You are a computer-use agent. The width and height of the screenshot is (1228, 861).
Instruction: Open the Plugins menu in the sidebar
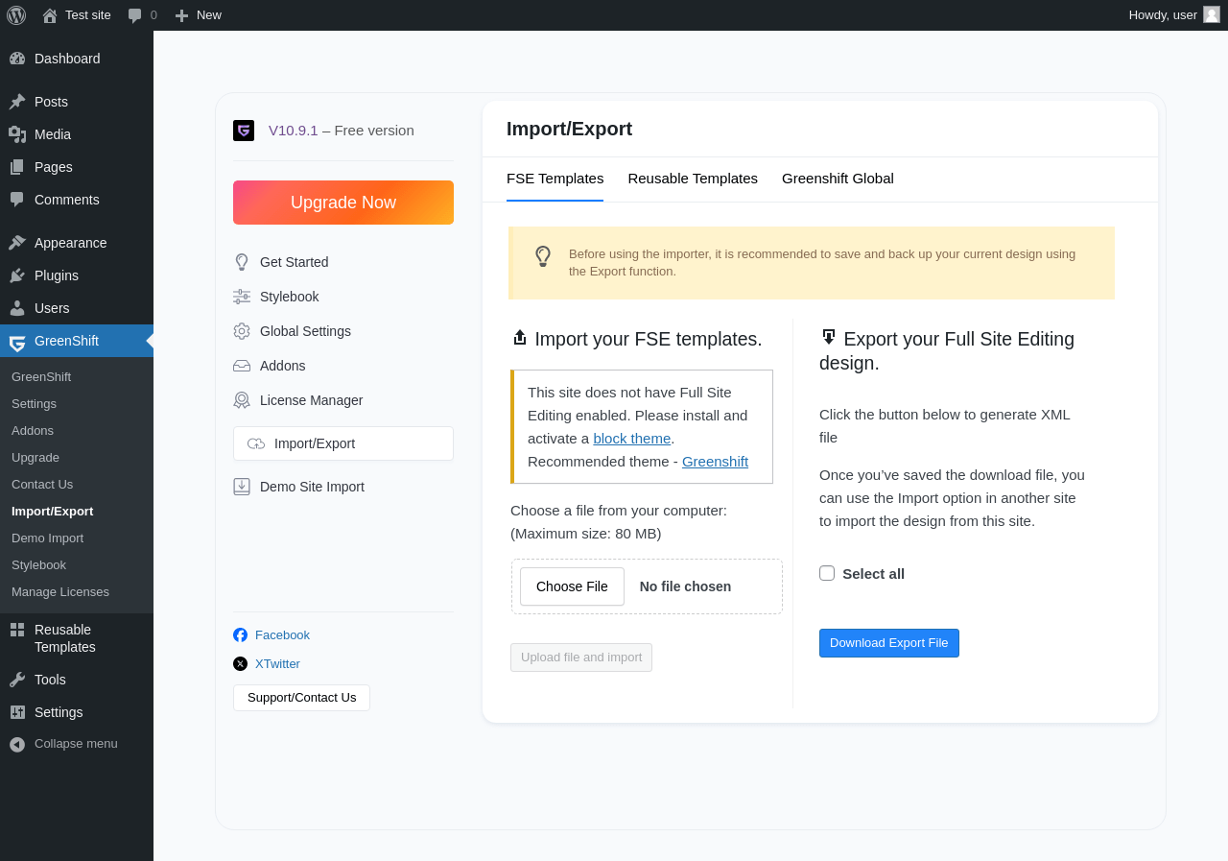pos(57,275)
